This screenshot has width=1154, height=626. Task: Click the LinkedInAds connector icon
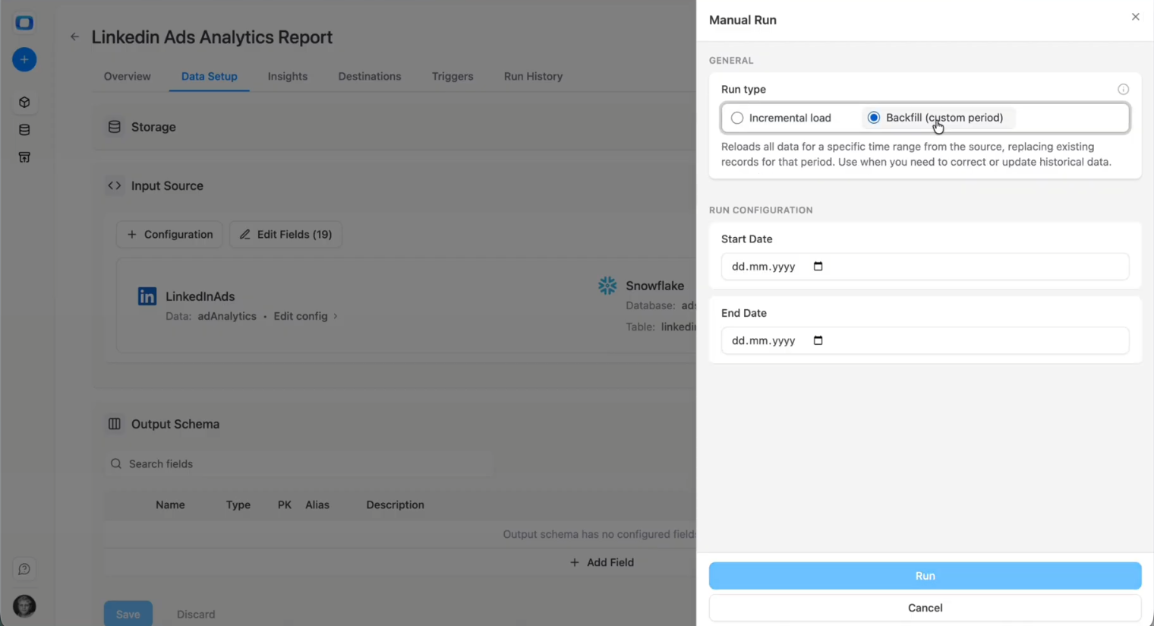pyautogui.click(x=147, y=296)
